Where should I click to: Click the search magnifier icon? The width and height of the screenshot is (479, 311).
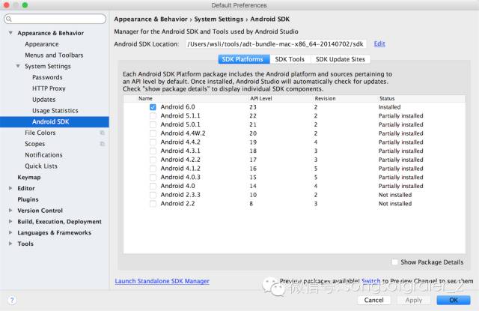point(9,19)
